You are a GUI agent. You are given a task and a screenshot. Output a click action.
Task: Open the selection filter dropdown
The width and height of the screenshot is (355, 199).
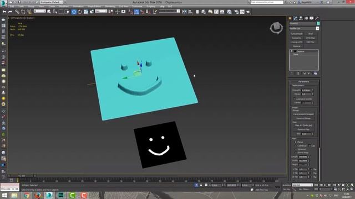(39, 11)
